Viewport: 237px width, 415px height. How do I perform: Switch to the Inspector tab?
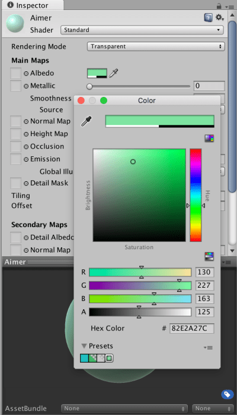pos(32,5)
